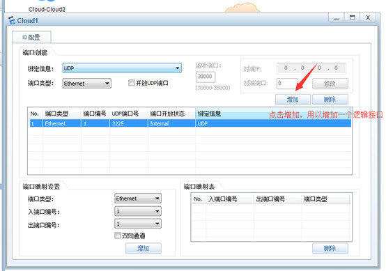Click the 端口开放状态 column header
386x271 pixels.
pos(171,114)
